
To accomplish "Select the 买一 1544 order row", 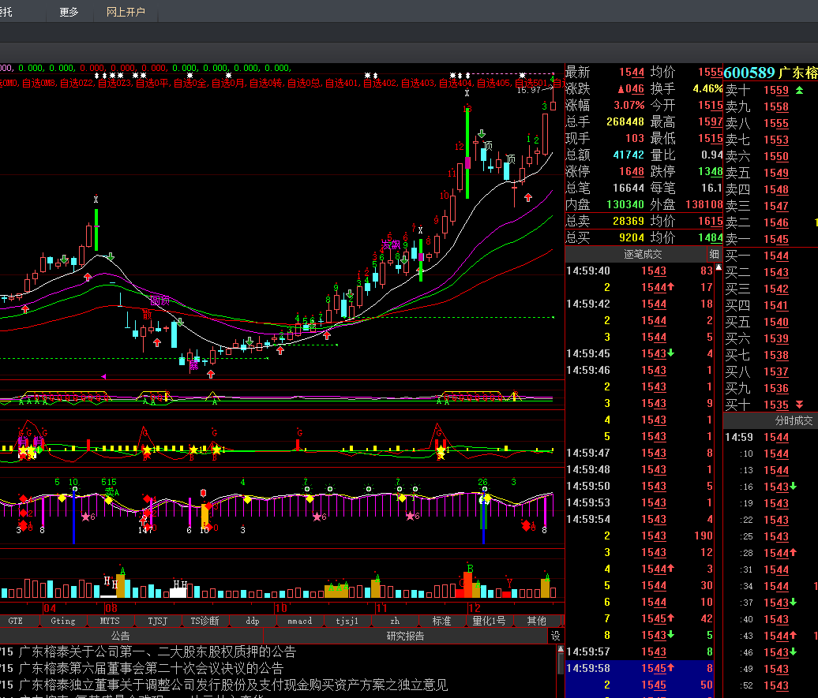I will [771, 256].
